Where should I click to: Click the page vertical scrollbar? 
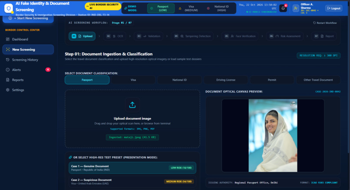349,84
